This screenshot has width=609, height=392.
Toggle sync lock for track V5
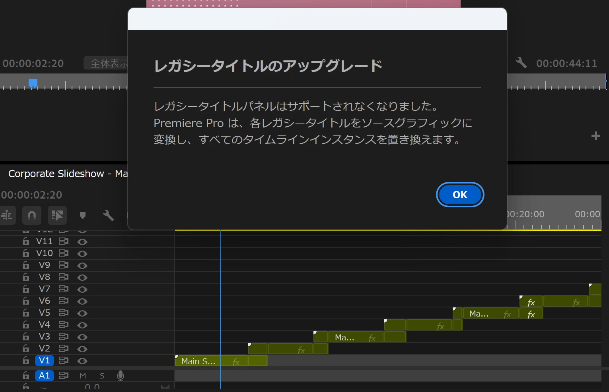tap(63, 313)
